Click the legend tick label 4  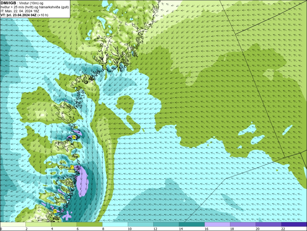click(x=52, y=229)
